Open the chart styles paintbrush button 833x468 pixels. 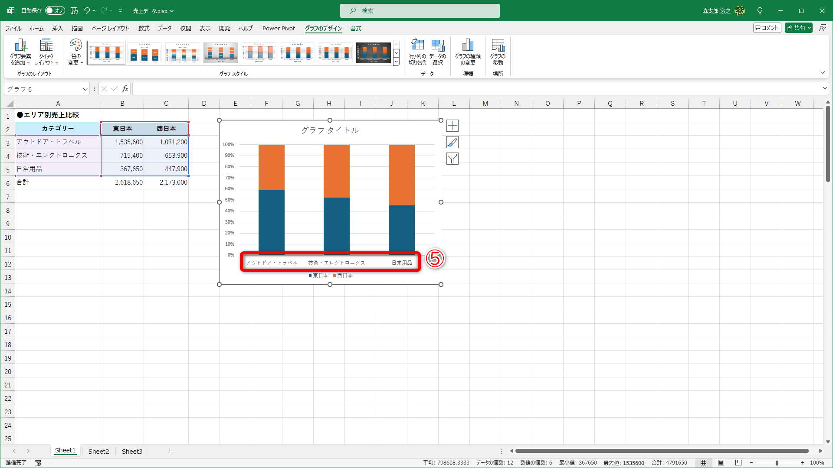[x=452, y=142]
